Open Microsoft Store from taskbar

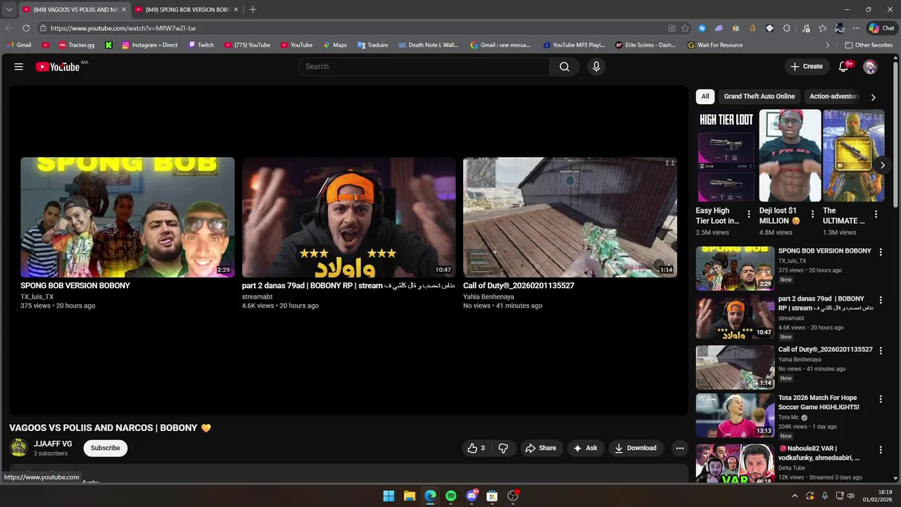[x=492, y=496]
